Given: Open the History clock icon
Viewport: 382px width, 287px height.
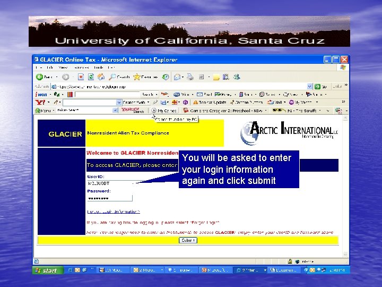Looking at the screenshot, I should [x=166, y=77].
